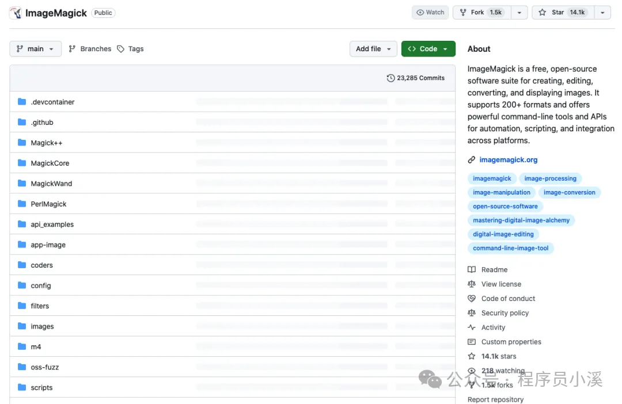The image size is (622, 404).
Task: Click the link chain icon beside imagemagick.org
Action: (x=471, y=160)
